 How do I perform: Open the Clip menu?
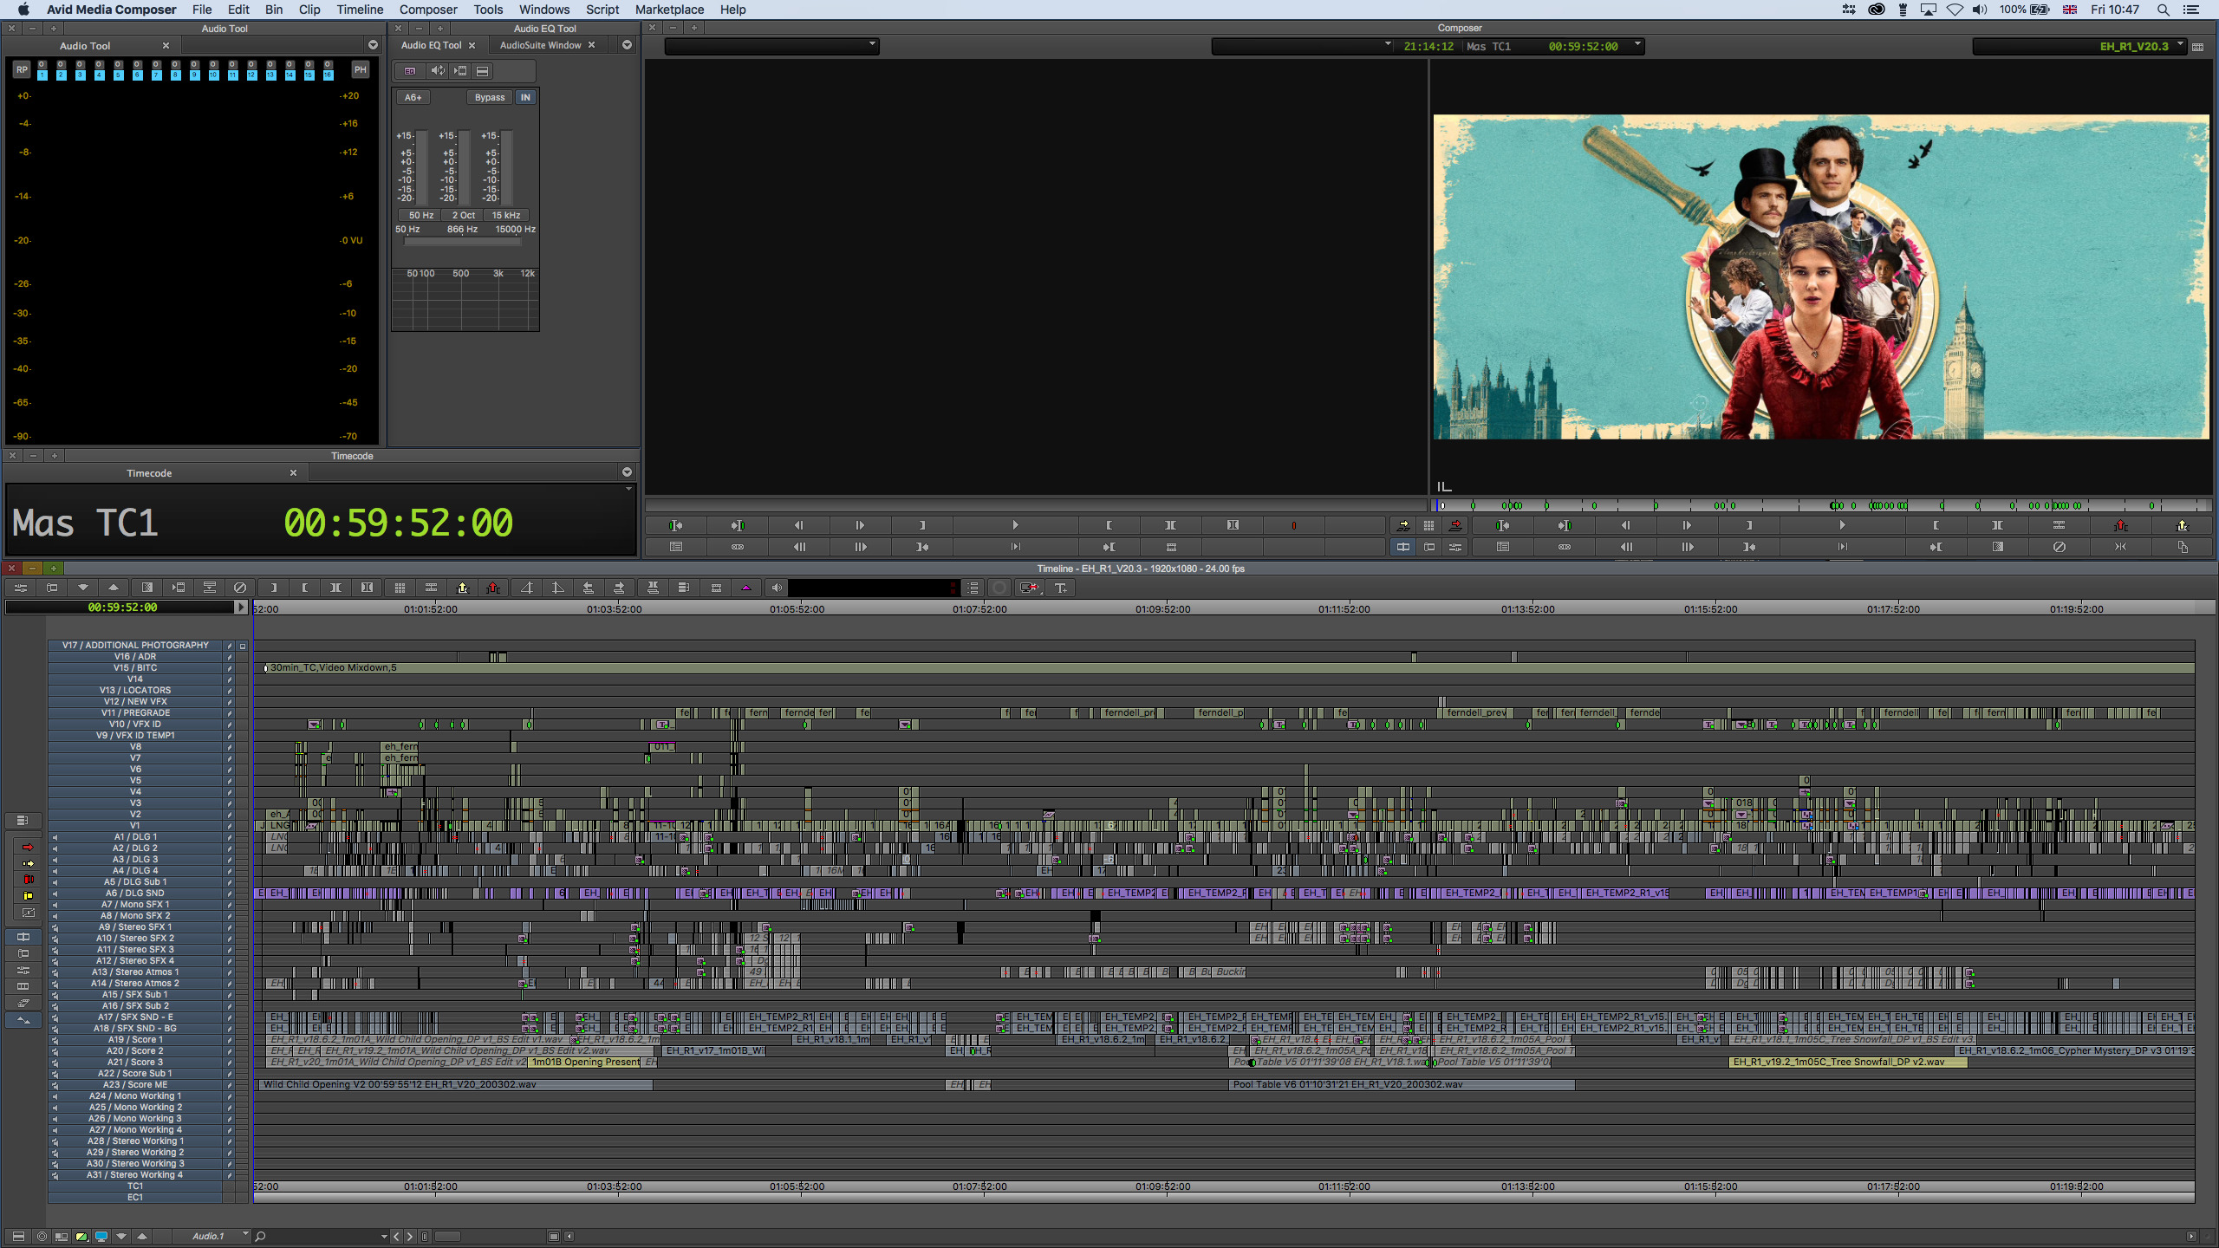click(309, 10)
